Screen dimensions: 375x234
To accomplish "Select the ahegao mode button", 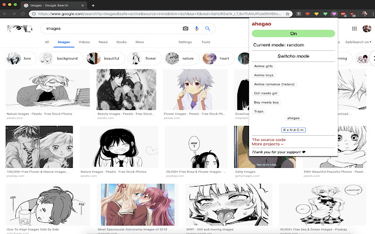I will (x=293, y=118).
